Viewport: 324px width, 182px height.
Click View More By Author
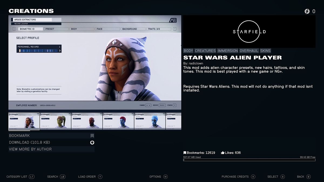tap(31, 149)
